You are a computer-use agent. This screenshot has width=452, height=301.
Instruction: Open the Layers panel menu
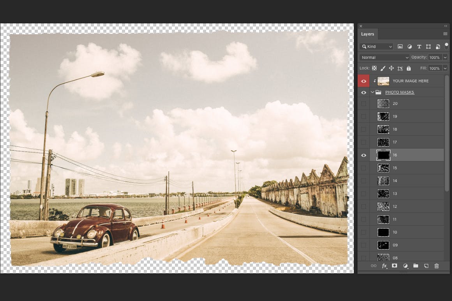(445, 34)
